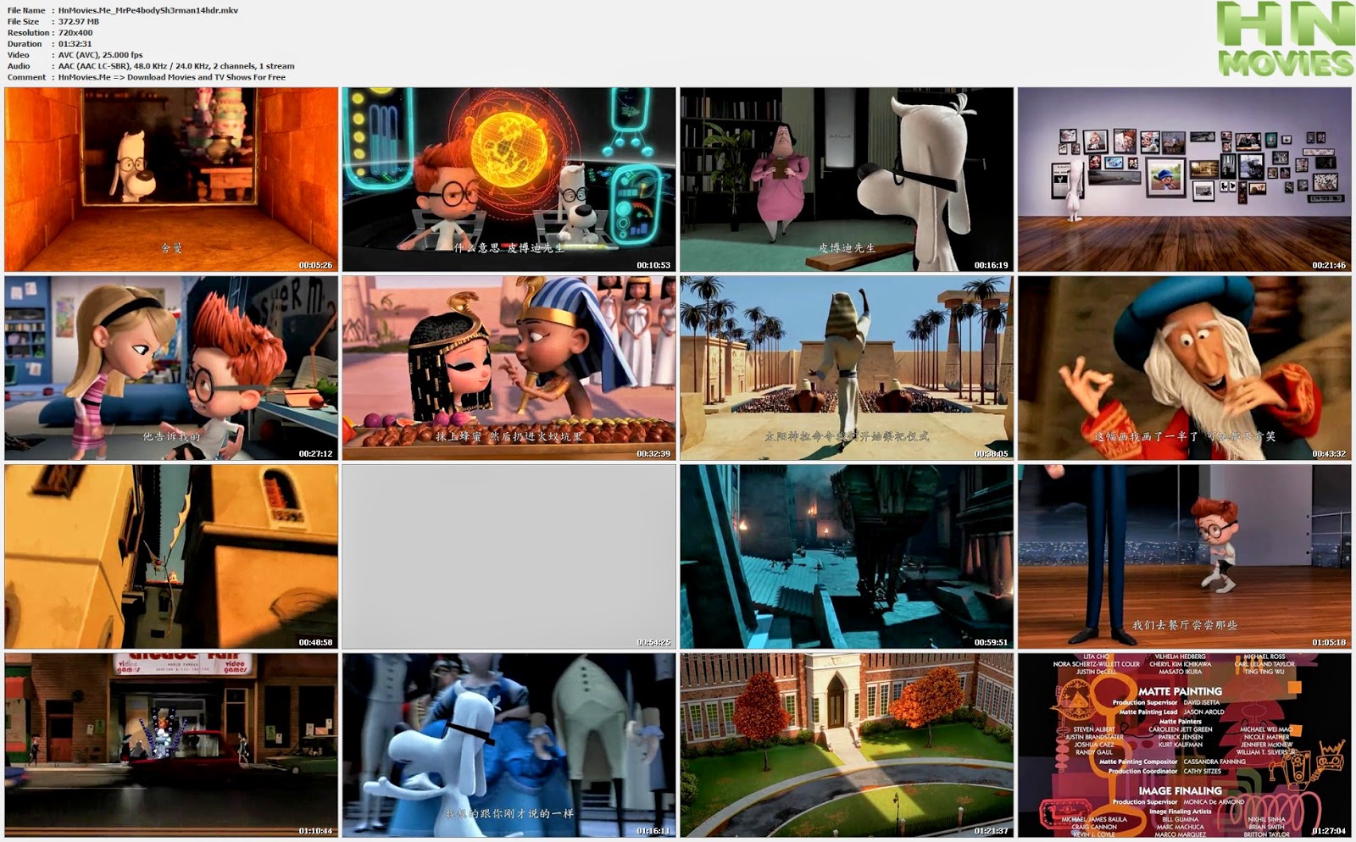The image size is (1356, 842).
Task: Open the school building frame at 01:21:37
Action: pos(847,745)
